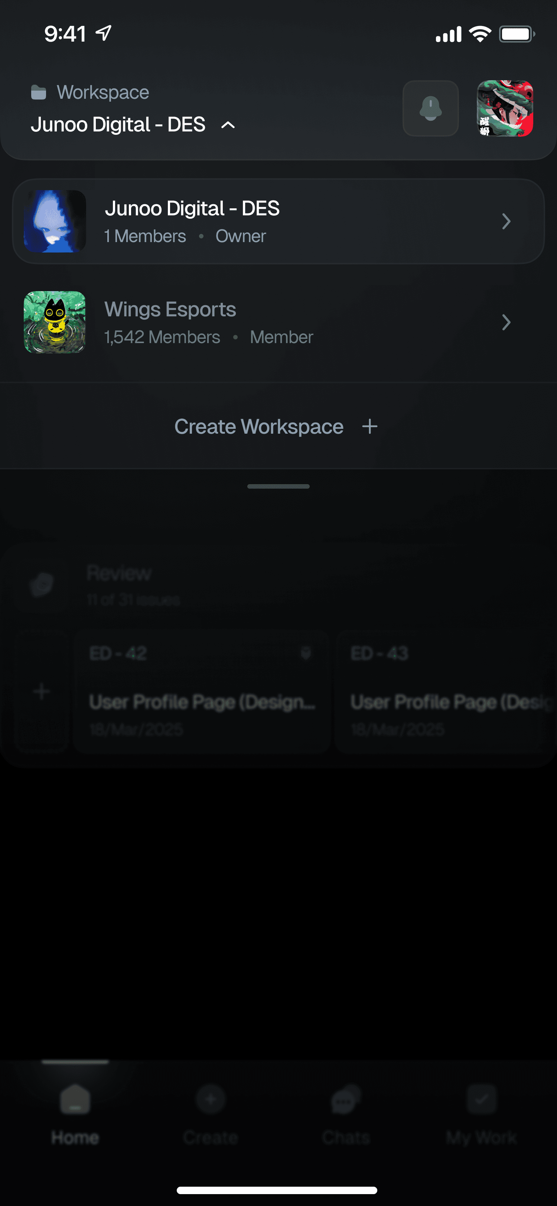Open the My Work tab
The width and height of the screenshot is (557, 1206).
click(482, 1116)
